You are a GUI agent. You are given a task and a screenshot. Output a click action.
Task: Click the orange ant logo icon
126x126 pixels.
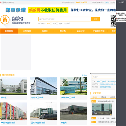(x=5, y=20)
